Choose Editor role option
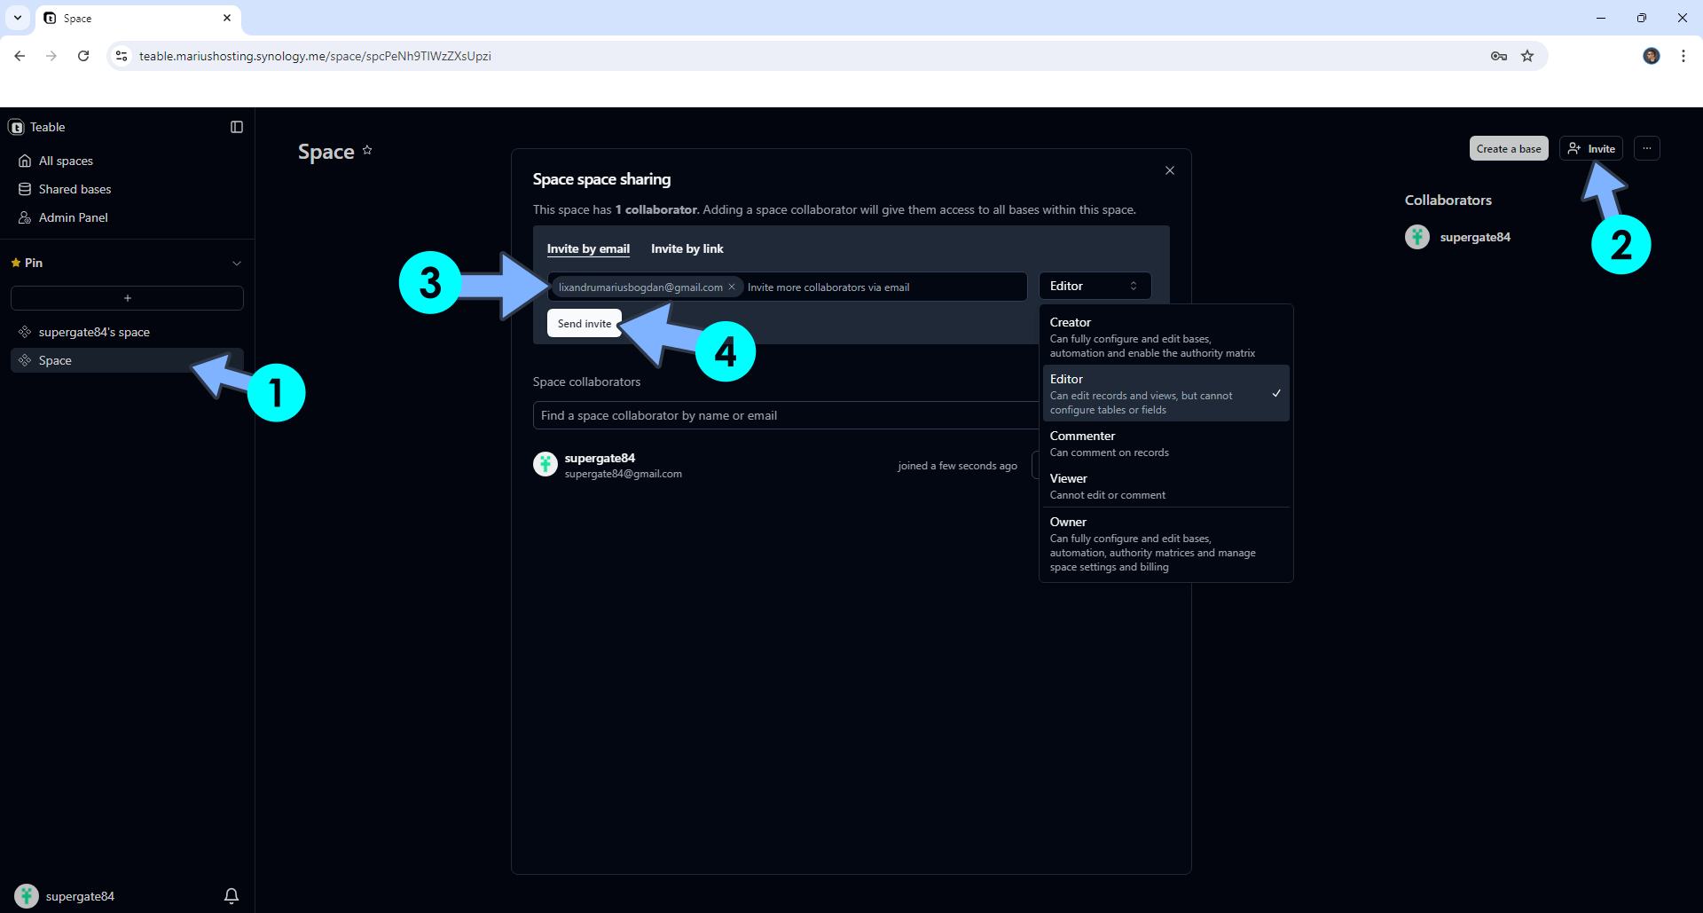The width and height of the screenshot is (1703, 913). click(x=1165, y=393)
